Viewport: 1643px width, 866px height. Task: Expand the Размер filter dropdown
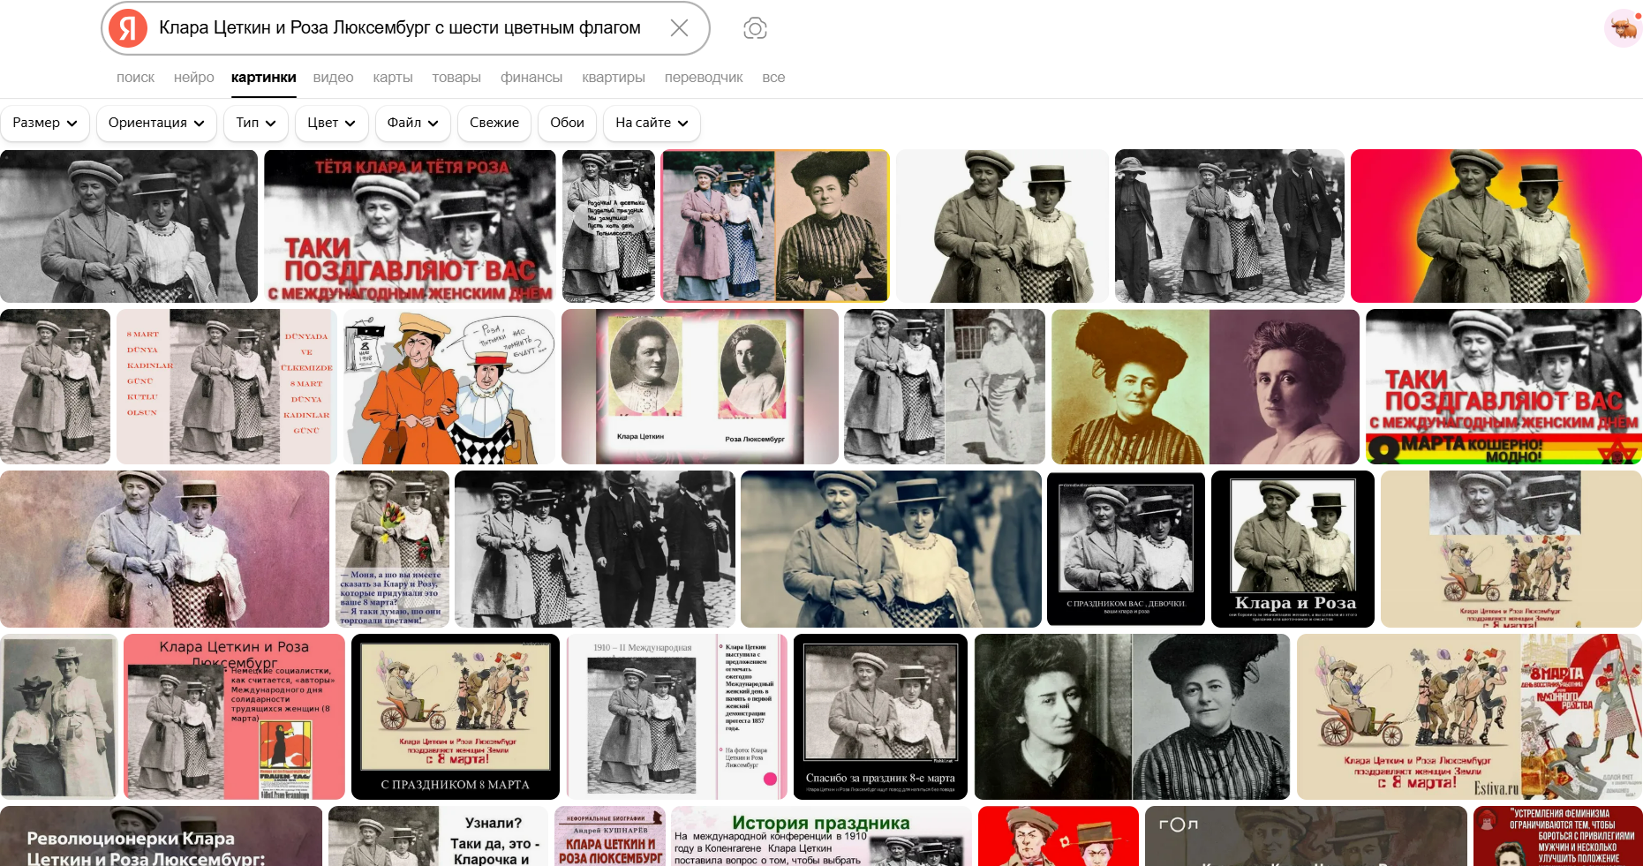[x=45, y=123]
